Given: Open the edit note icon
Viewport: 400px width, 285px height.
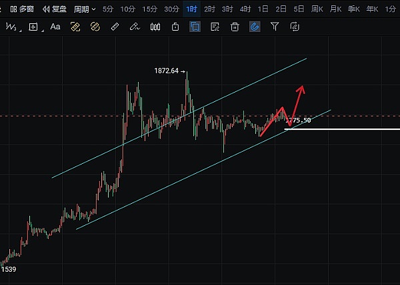Looking at the screenshot, I should point(215,27).
